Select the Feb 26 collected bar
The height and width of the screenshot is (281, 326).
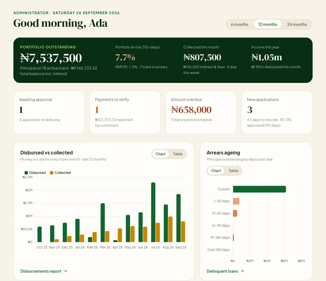pyautogui.click(x=95, y=237)
